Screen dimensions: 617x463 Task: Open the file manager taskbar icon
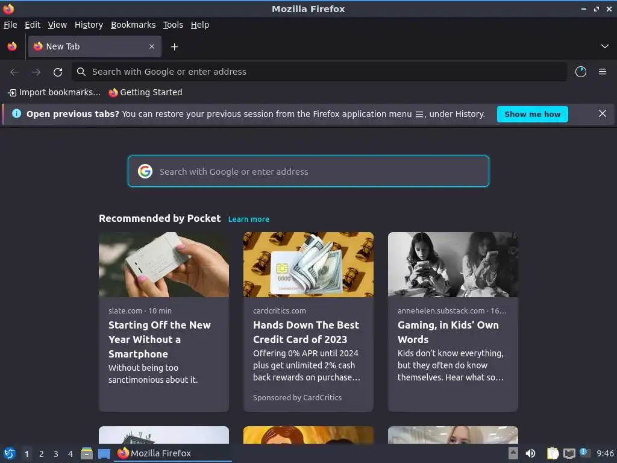coord(87,453)
